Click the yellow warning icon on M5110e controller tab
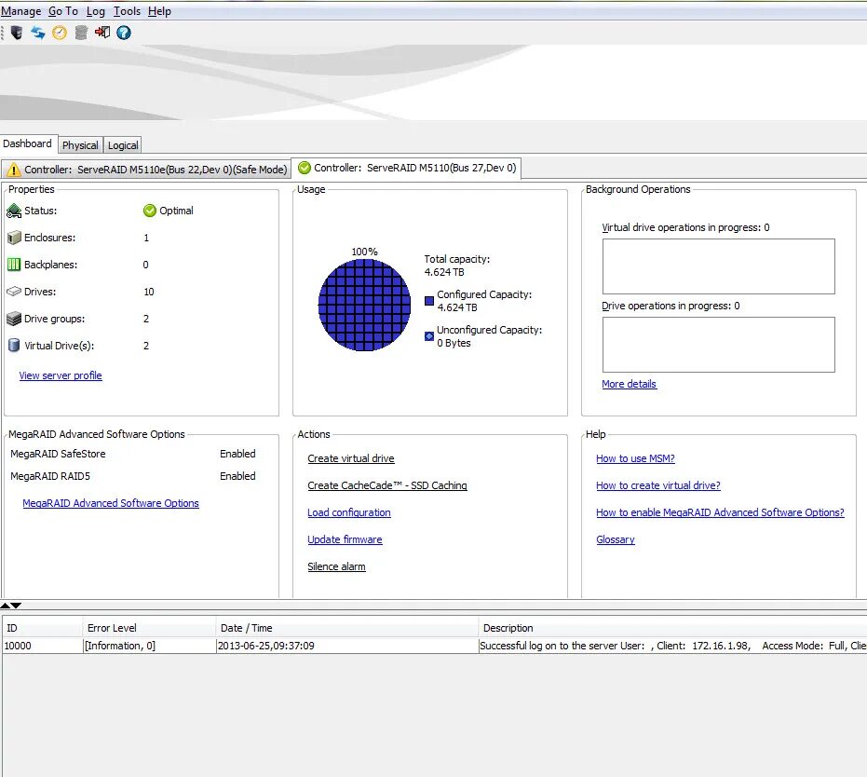867x777 pixels. [x=14, y=170]
